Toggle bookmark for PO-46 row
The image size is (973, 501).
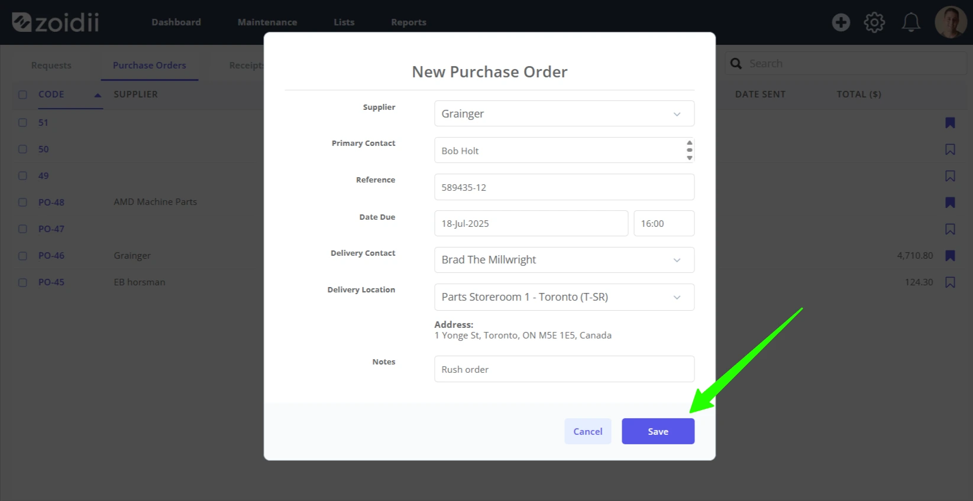(950, 256)
